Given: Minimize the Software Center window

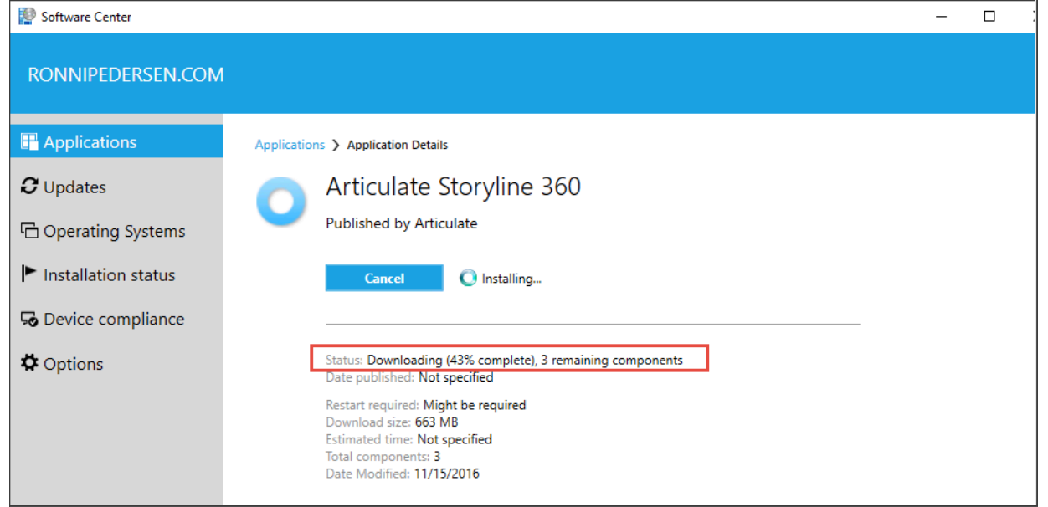Looking at the screenshot, I should 941,16.
